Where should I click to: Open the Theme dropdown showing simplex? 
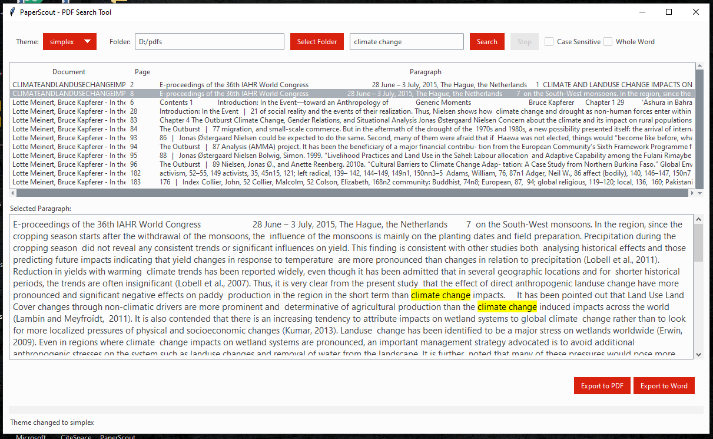(69, 42)
